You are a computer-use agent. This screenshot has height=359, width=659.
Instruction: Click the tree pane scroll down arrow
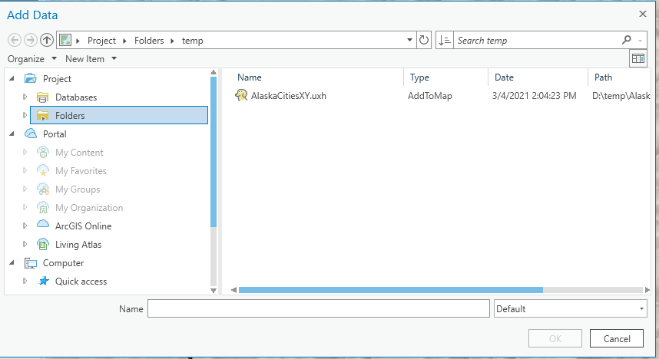214,290
